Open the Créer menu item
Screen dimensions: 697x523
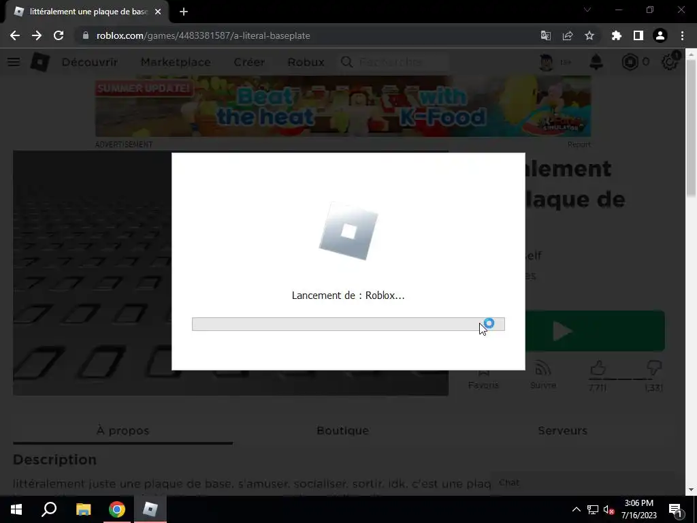[249, 62]
